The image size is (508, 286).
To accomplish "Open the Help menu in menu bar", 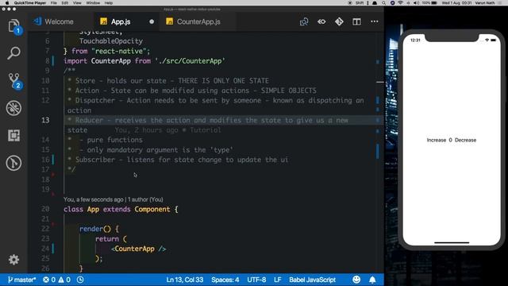I will coord(109,2).
